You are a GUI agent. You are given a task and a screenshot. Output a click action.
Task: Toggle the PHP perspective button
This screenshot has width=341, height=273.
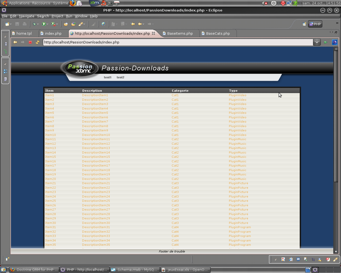[315, 24]
